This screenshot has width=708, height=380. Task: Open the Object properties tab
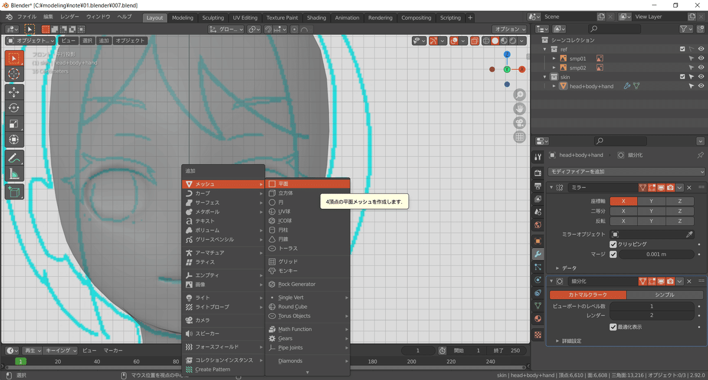(x=537, y=241)
